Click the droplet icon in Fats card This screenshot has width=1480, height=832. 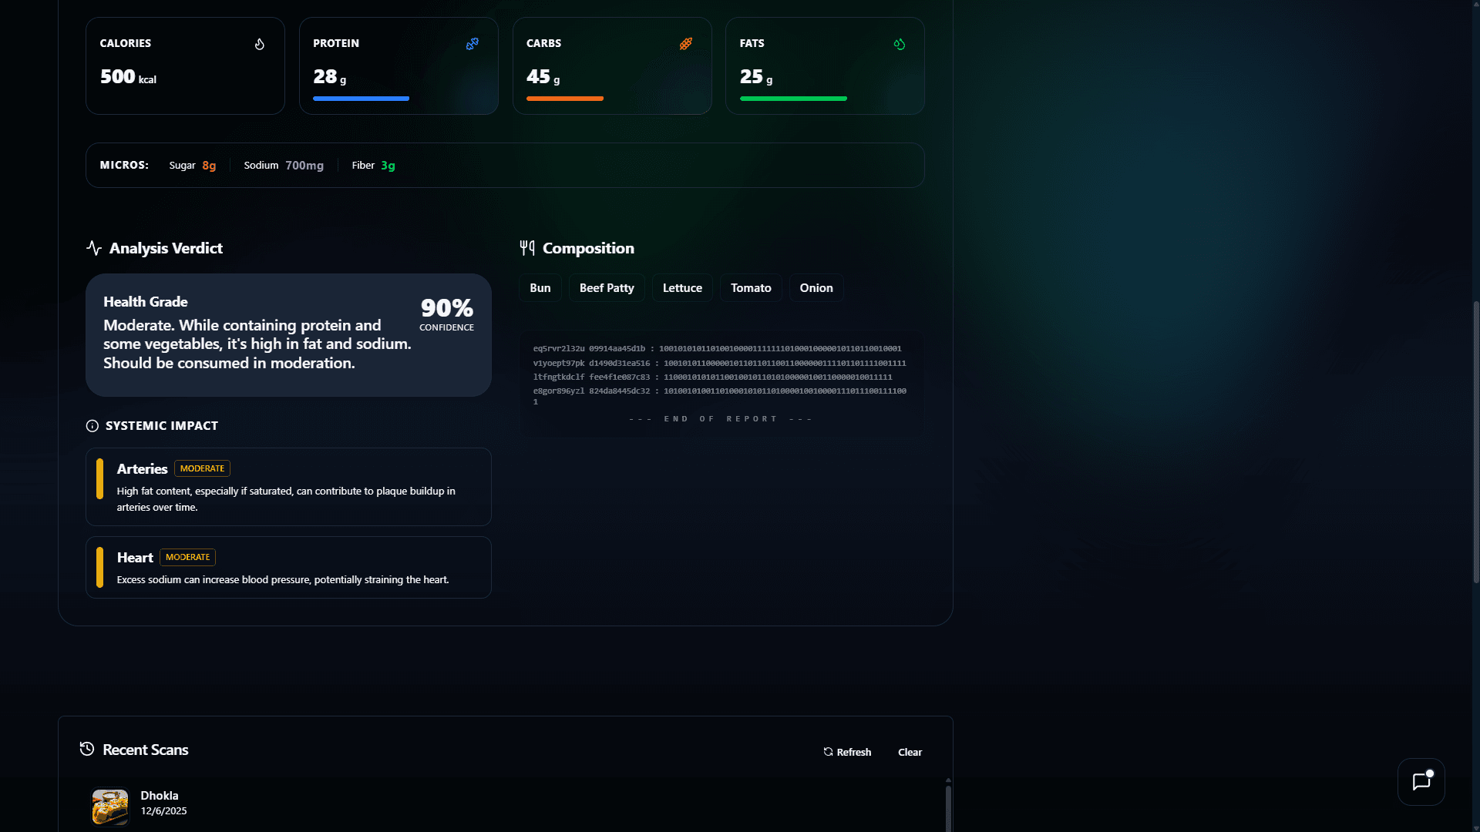point(900,44)
